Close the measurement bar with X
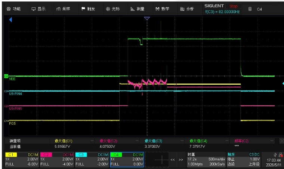284x169 pixels. 282,141
